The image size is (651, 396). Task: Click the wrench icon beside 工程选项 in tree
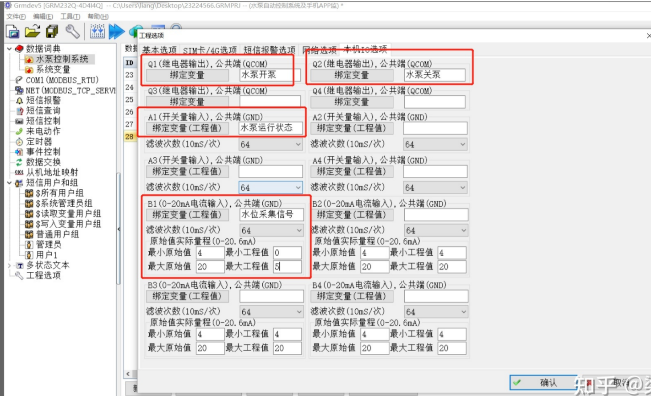tap(19, 275)
